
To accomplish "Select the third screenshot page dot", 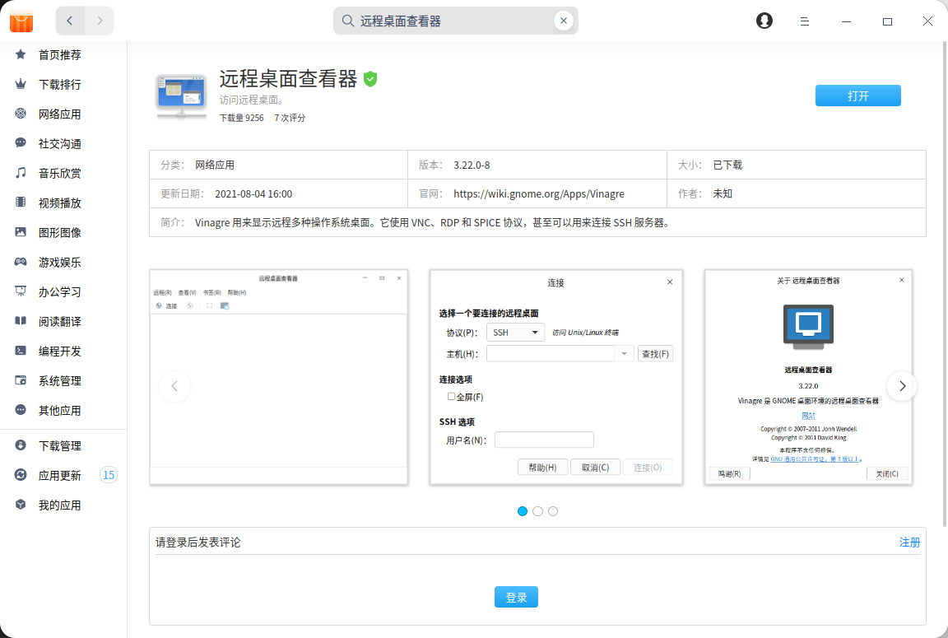I will tap(553, 511).
